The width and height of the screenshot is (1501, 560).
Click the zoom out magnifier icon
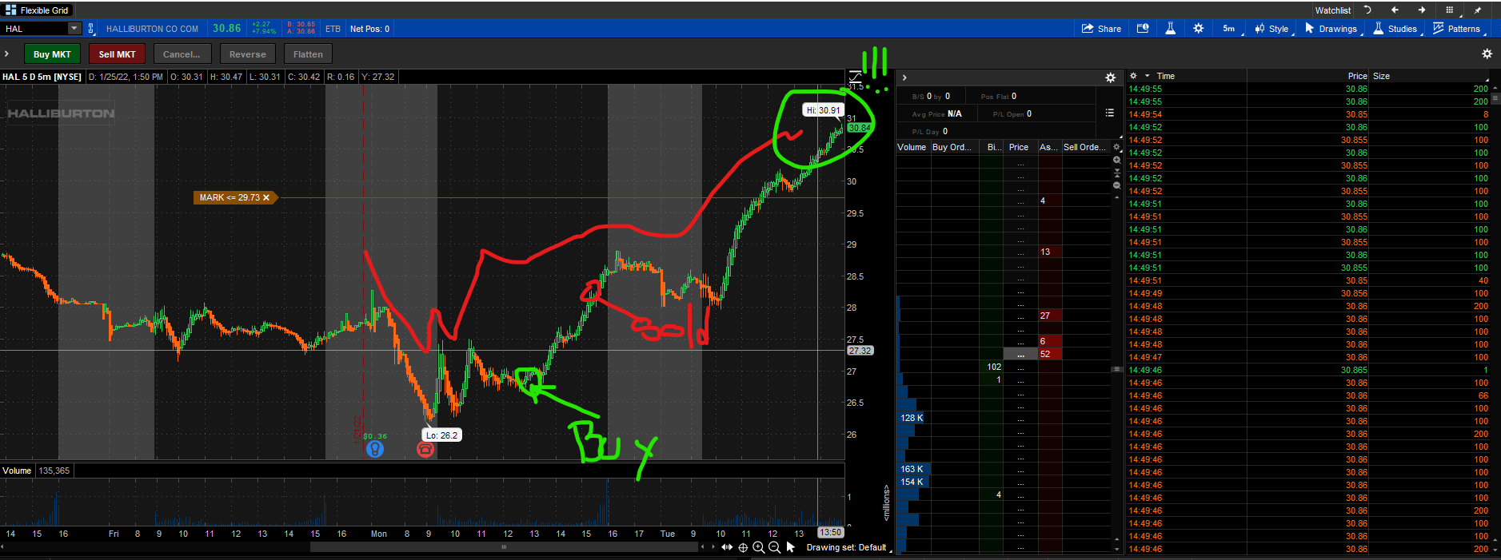774,547
